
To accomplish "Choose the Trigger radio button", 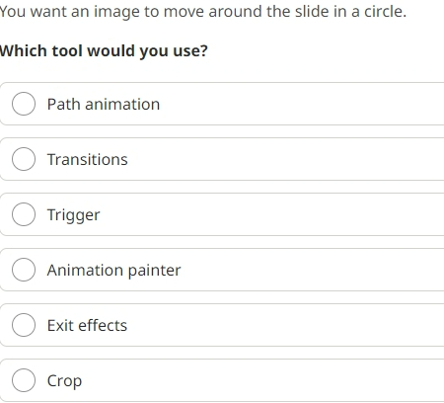I will [24, 214].
